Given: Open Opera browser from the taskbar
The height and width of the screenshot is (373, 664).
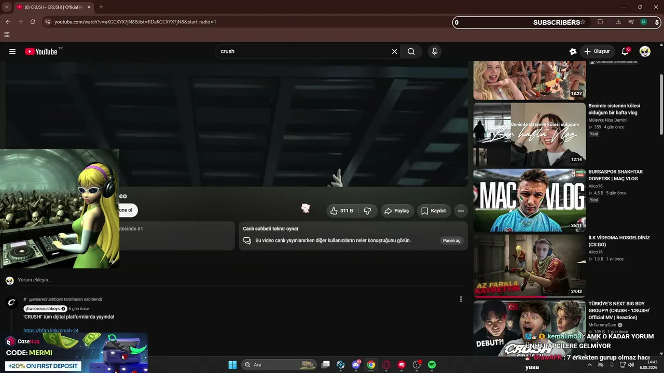Looking at the screenshot, I should tap(386, 365).
